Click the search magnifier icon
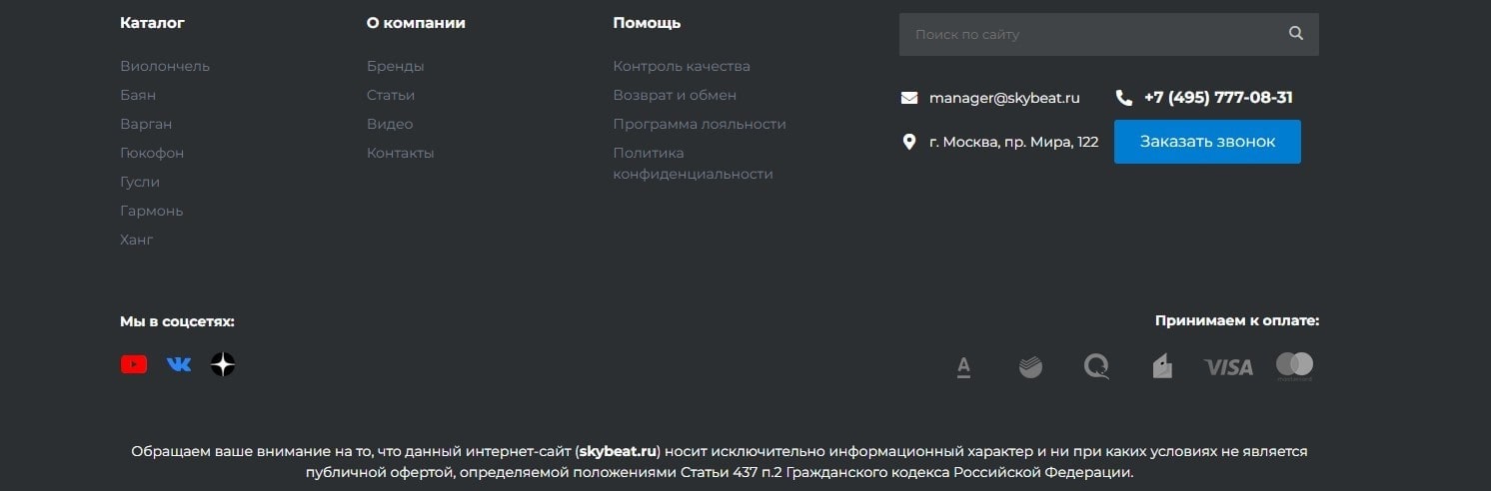Screen dimensions: 1491x491 click(1296, 34)
